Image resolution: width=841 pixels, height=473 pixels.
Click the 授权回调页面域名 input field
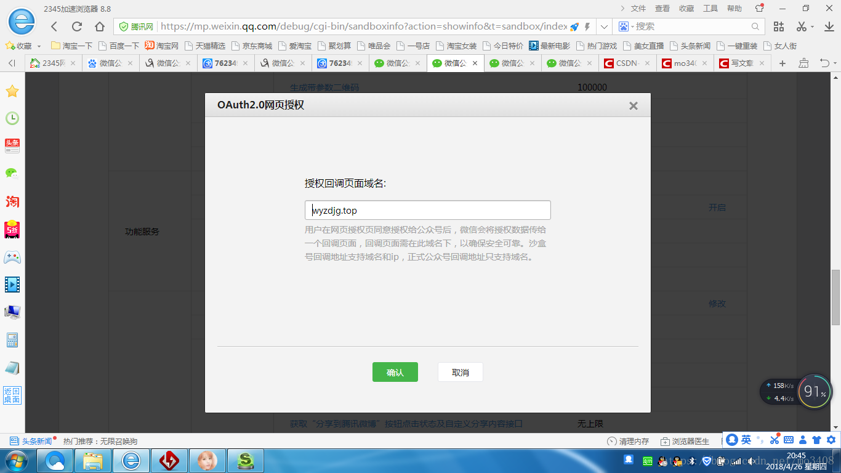click(x=428, y=210)
